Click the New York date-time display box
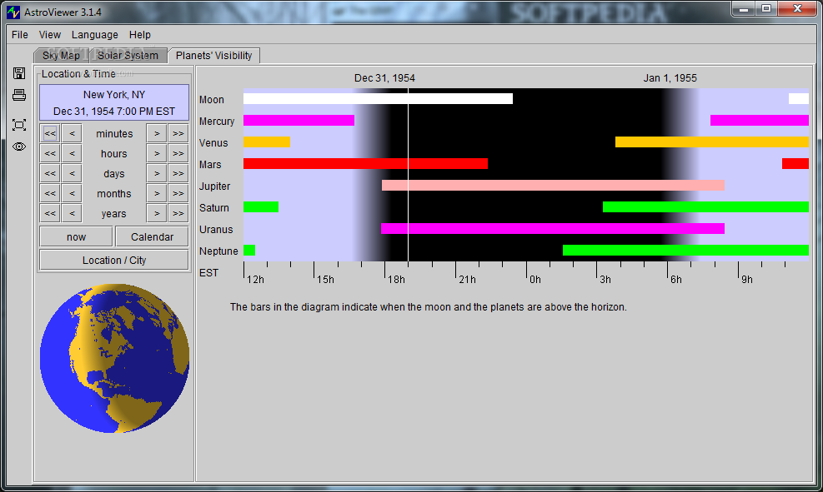 click(114, 102)
